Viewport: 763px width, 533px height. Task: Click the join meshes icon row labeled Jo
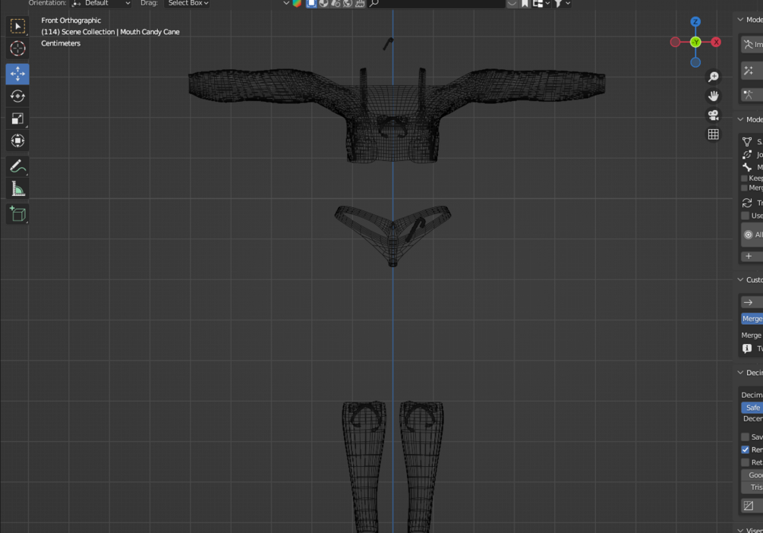pyautogui.click(x=752, y=154)
